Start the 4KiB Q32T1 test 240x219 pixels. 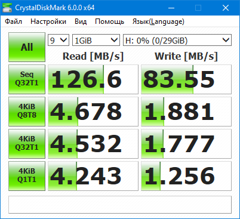[27, 144]
